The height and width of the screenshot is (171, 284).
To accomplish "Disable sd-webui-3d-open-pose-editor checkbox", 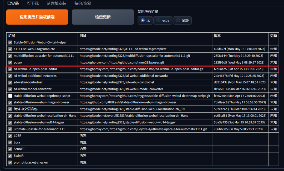I will pos(10,69).
